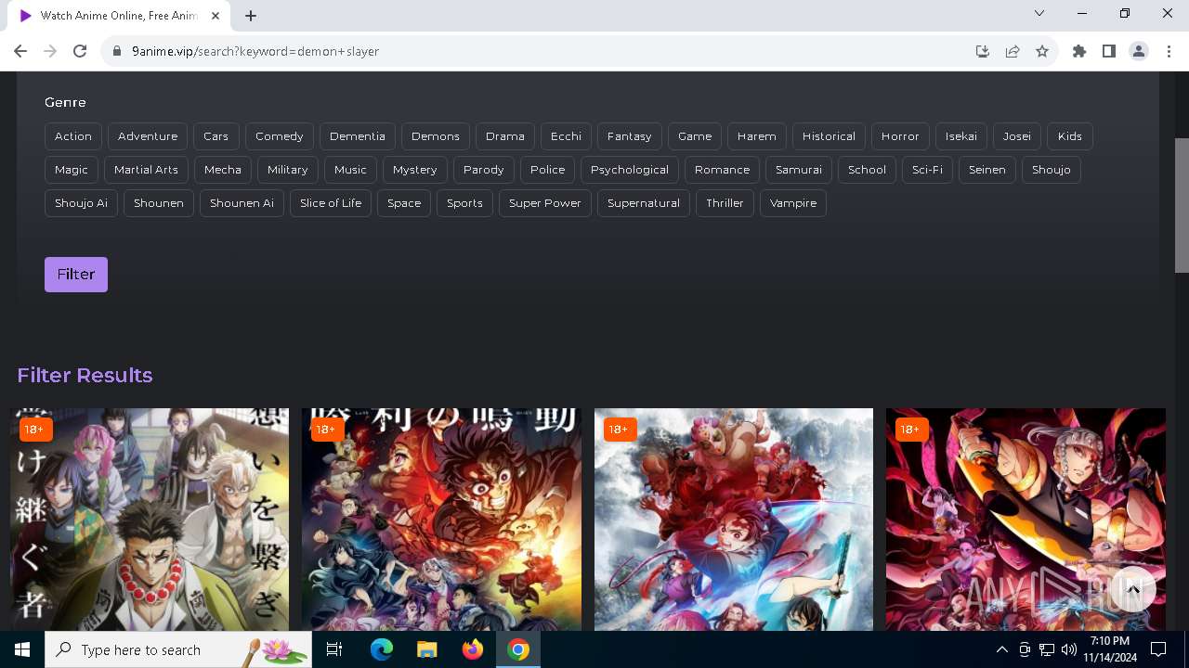Toggle the Demons genre filter

coord(436,136)
